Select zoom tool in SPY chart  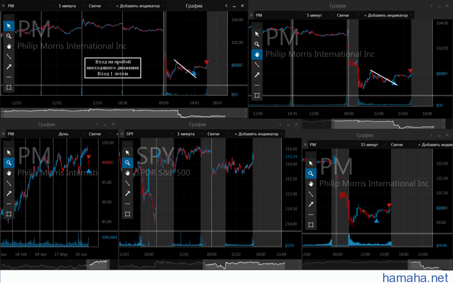point(127,163)
